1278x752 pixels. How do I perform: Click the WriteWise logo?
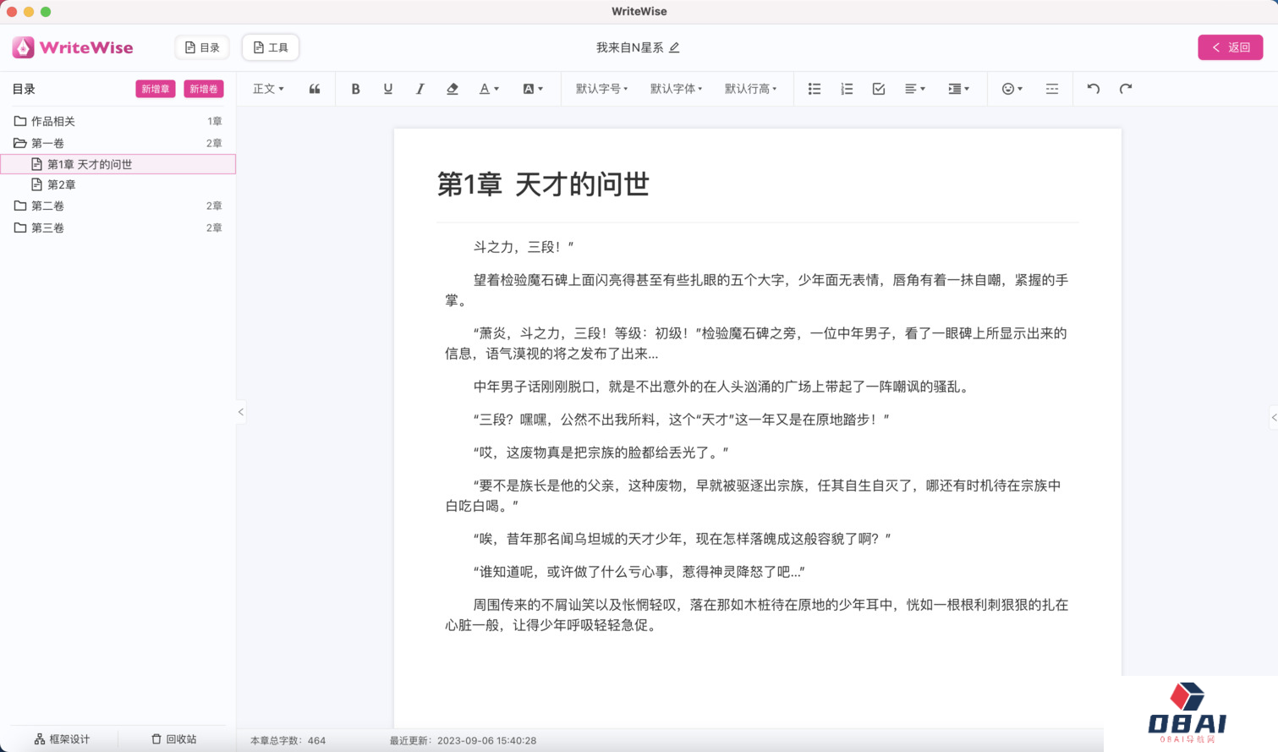(x=73, y=47)
